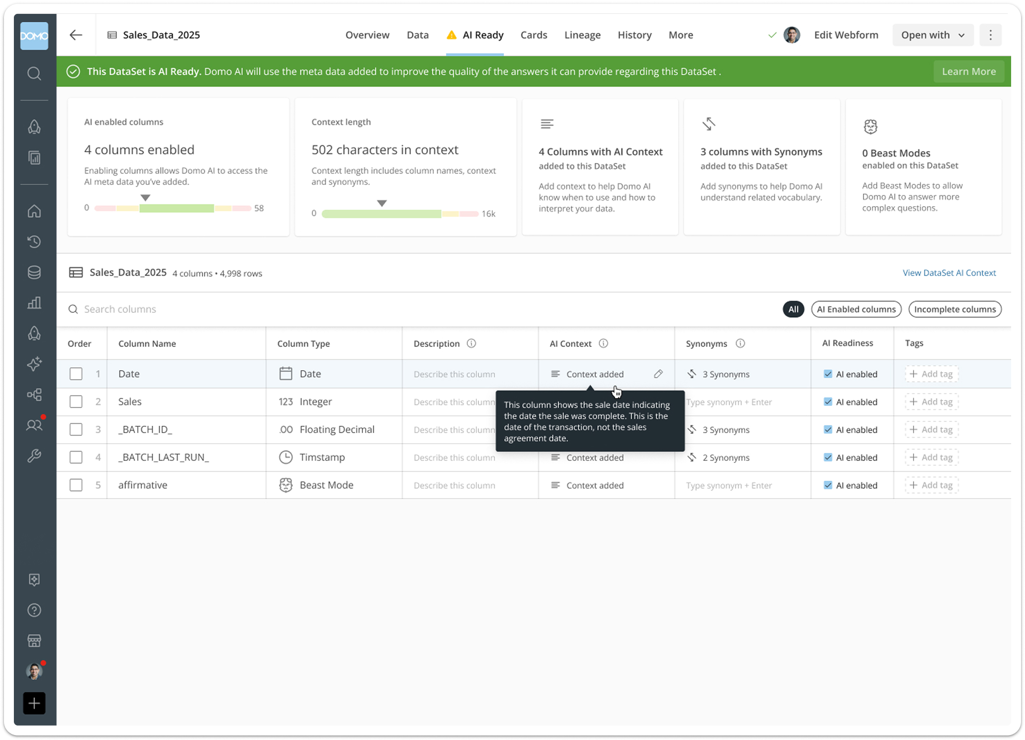This screenshot has height=740, width=1025.
Task: Switch to the Overview tab
Action: (x=367, y=35)
